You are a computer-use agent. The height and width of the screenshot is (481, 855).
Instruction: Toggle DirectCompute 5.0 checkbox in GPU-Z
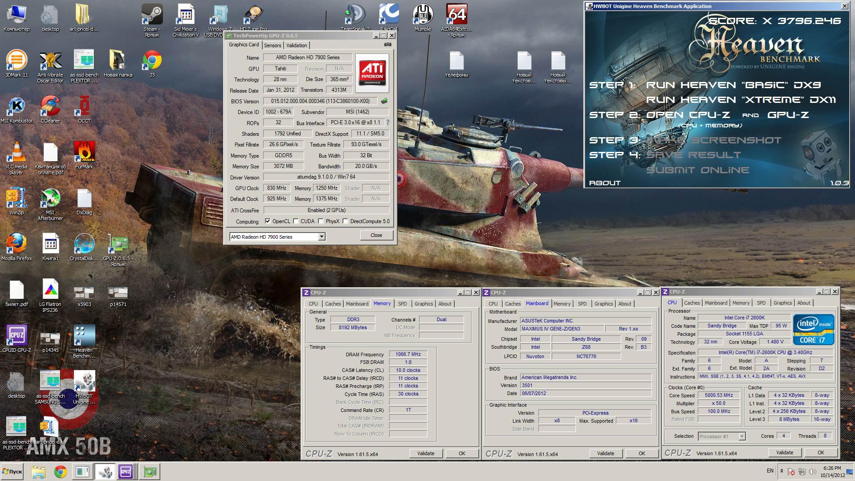tap(345, 221)
